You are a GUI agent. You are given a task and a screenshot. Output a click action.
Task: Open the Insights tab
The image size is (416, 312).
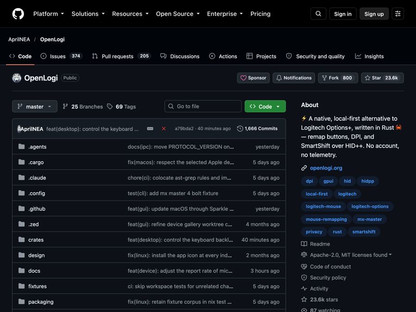tap(369, 56)
